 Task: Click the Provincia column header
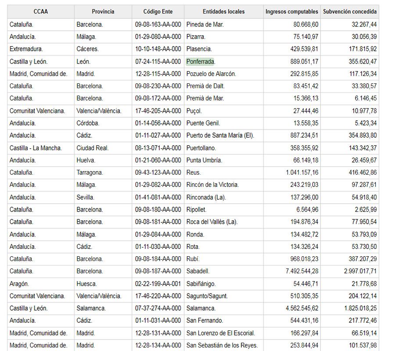[103, 11]
